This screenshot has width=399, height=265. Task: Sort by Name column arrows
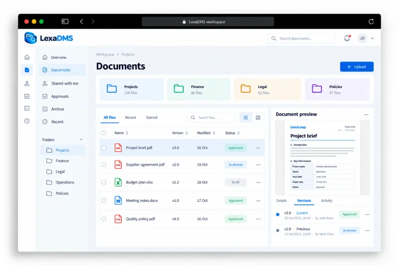click(127, 133)
